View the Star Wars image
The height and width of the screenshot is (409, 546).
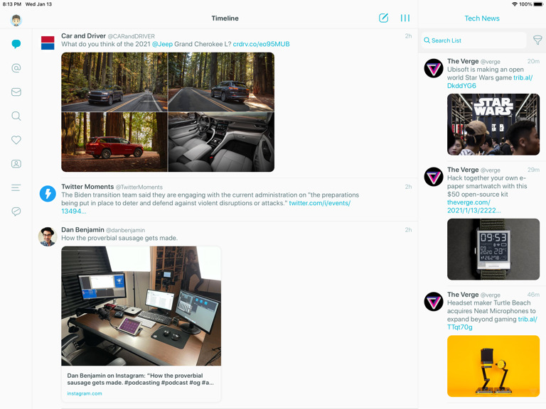tap(493, 124)
